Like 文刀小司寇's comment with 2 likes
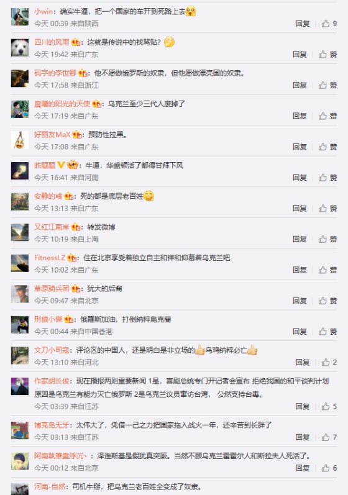Image resolution: width=348 pixels, height=495 pixels. (329, 363)
